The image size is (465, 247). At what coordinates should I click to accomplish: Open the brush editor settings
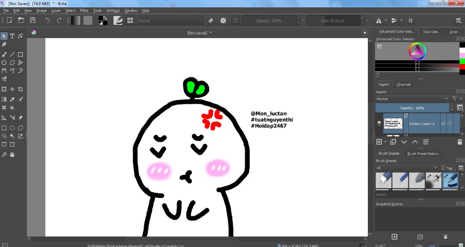pyautogui.click(x=118, y=20)
